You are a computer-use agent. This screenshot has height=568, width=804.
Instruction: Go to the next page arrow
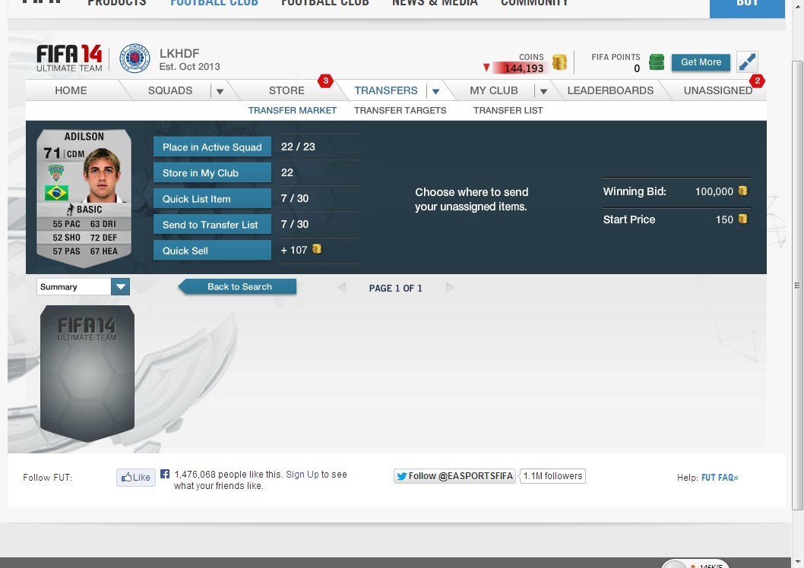point(449,288)
